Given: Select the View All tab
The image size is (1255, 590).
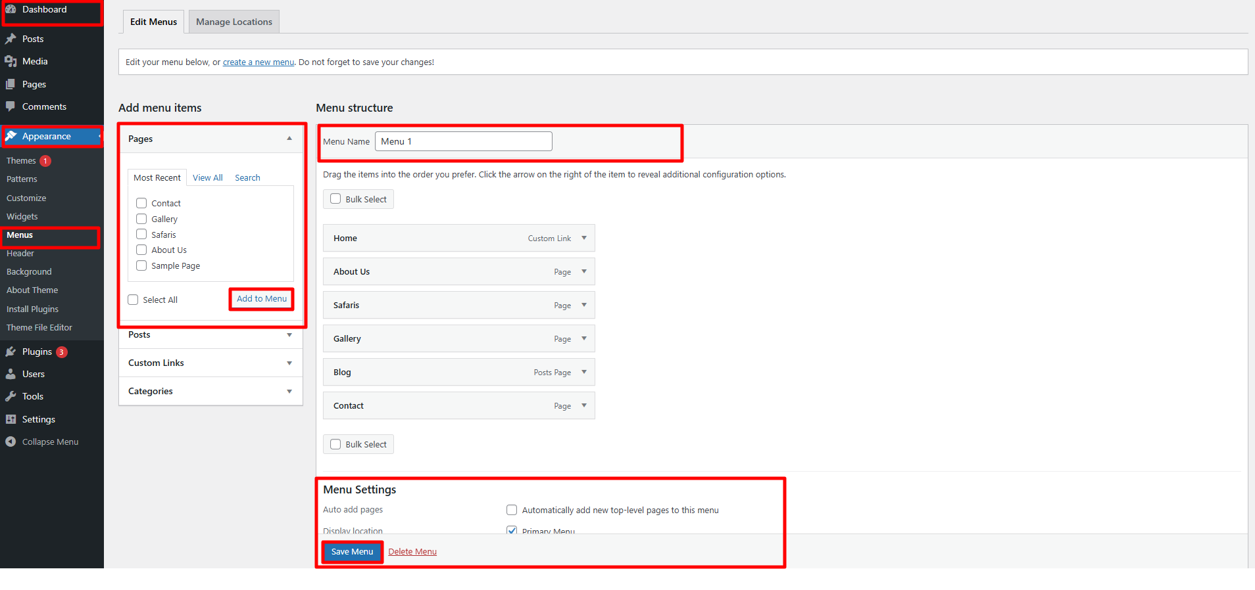Looking at the screenshot, I should [208, 177].
